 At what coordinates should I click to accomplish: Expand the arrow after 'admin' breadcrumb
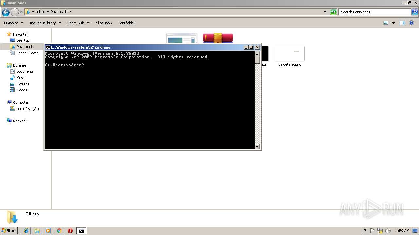coord(48,12)
